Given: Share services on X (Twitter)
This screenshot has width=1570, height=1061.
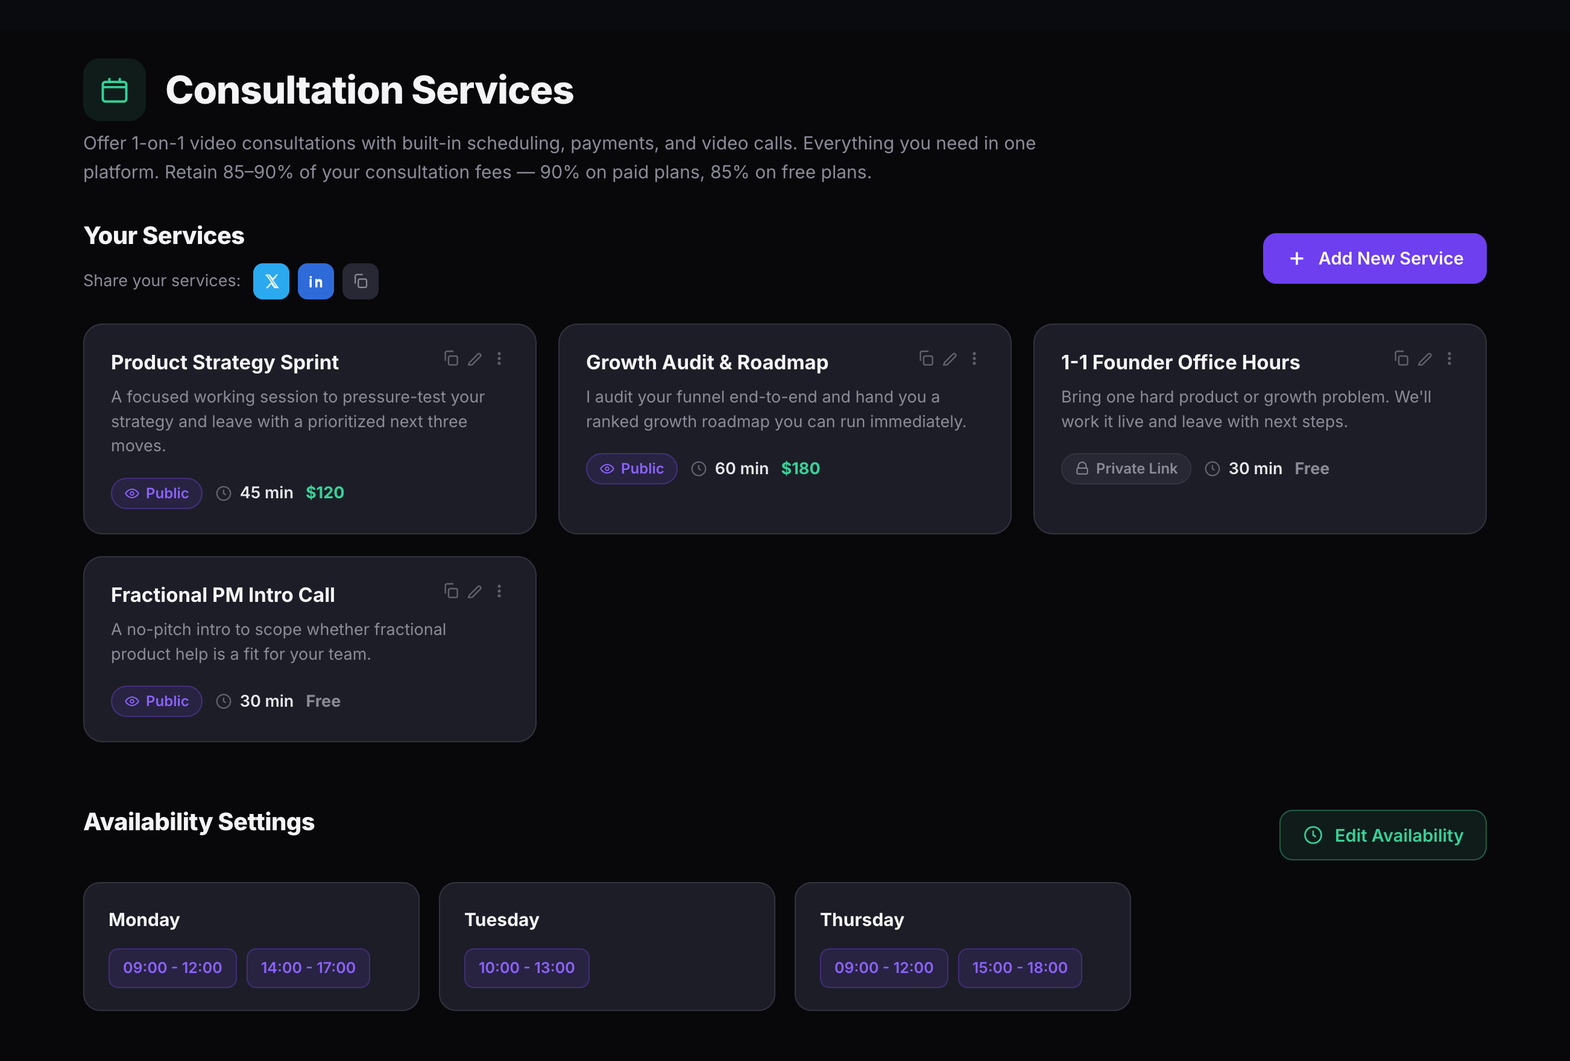Looking at the screenshot, I should point(271,281).
